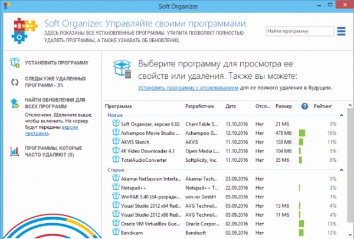Click the frequently removed chart icon
The height and width of the screenshot is (239, 354).
[14, 151]
